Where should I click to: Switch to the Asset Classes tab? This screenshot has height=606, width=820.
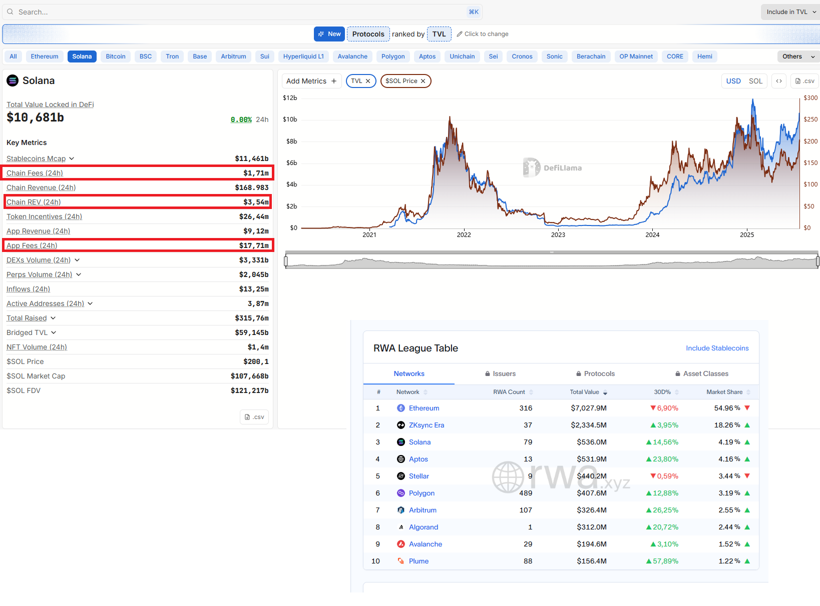701,373
